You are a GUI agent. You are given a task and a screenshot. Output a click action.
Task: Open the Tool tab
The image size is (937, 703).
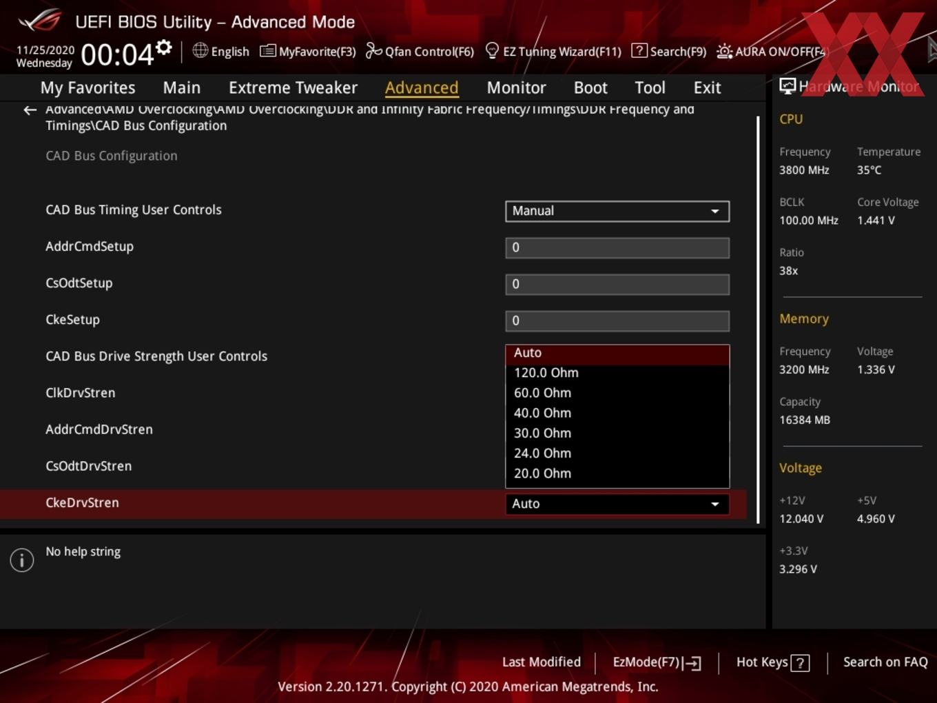(x=650, y=88)
